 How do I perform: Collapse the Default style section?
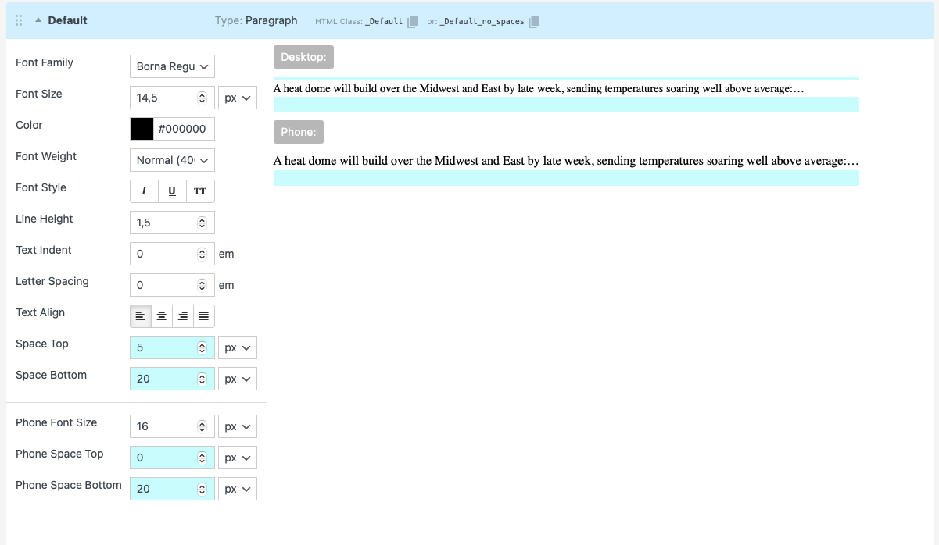coord(38,21)
